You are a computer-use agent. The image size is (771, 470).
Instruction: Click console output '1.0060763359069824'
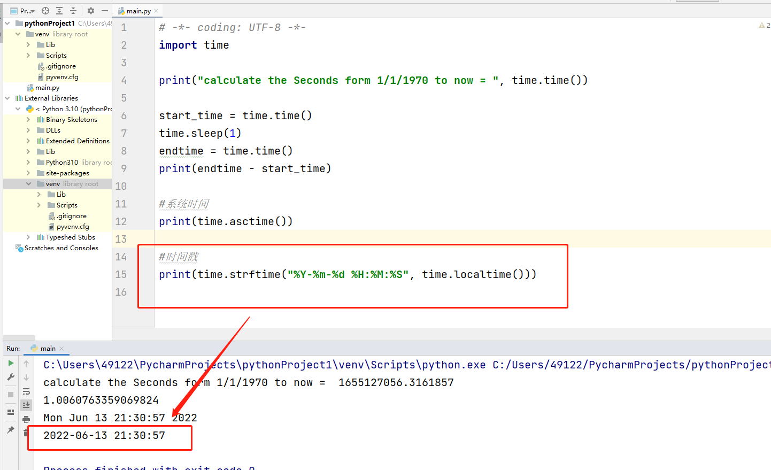pyautogui.click(x=101, y=400)
